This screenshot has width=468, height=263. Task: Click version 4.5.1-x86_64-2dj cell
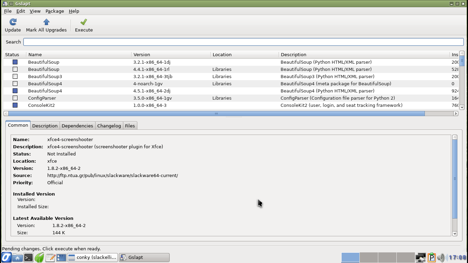coord(152,91)
